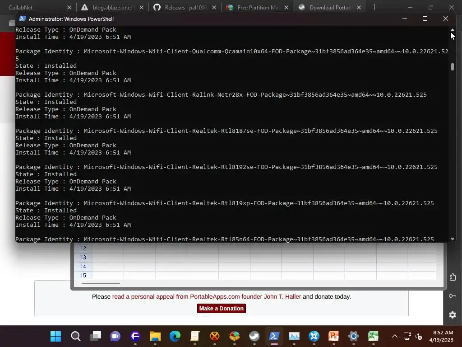Click the Ralink-Netr28x package identity line
Image resolution: width=462 pixels, height=347 pixels.
[221, 95]
